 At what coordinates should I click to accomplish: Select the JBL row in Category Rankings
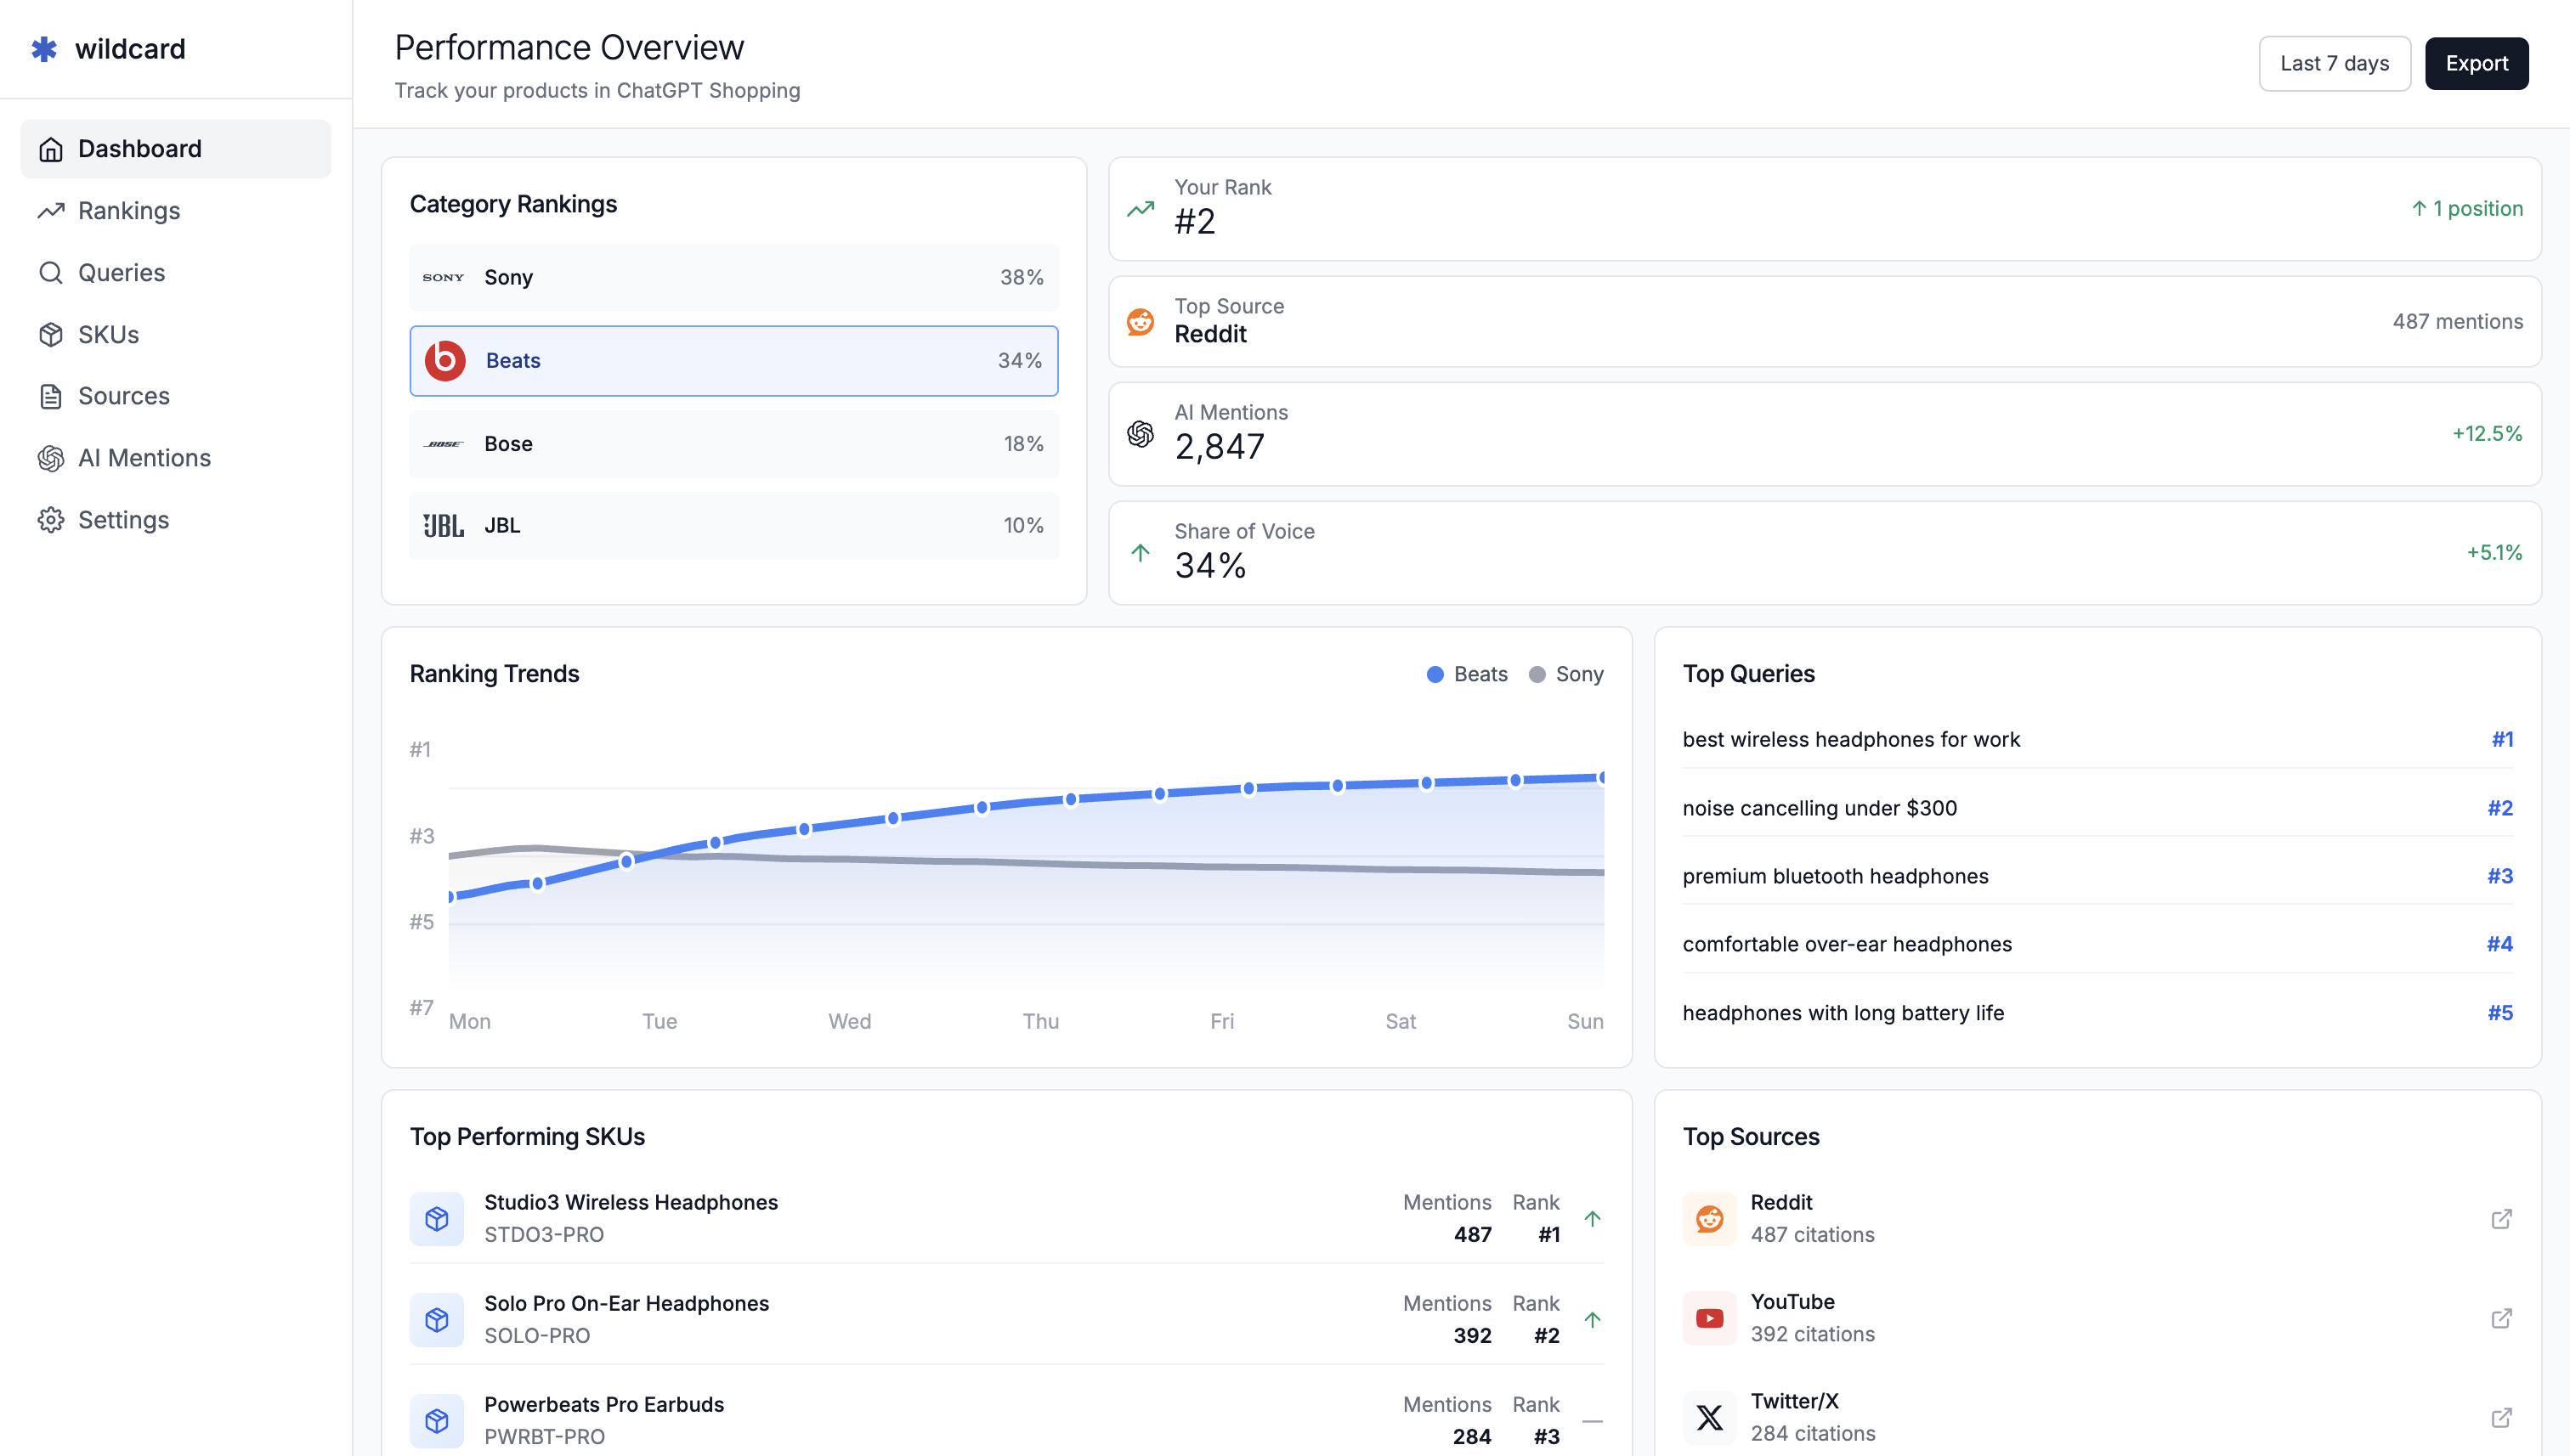coord(733,526)
